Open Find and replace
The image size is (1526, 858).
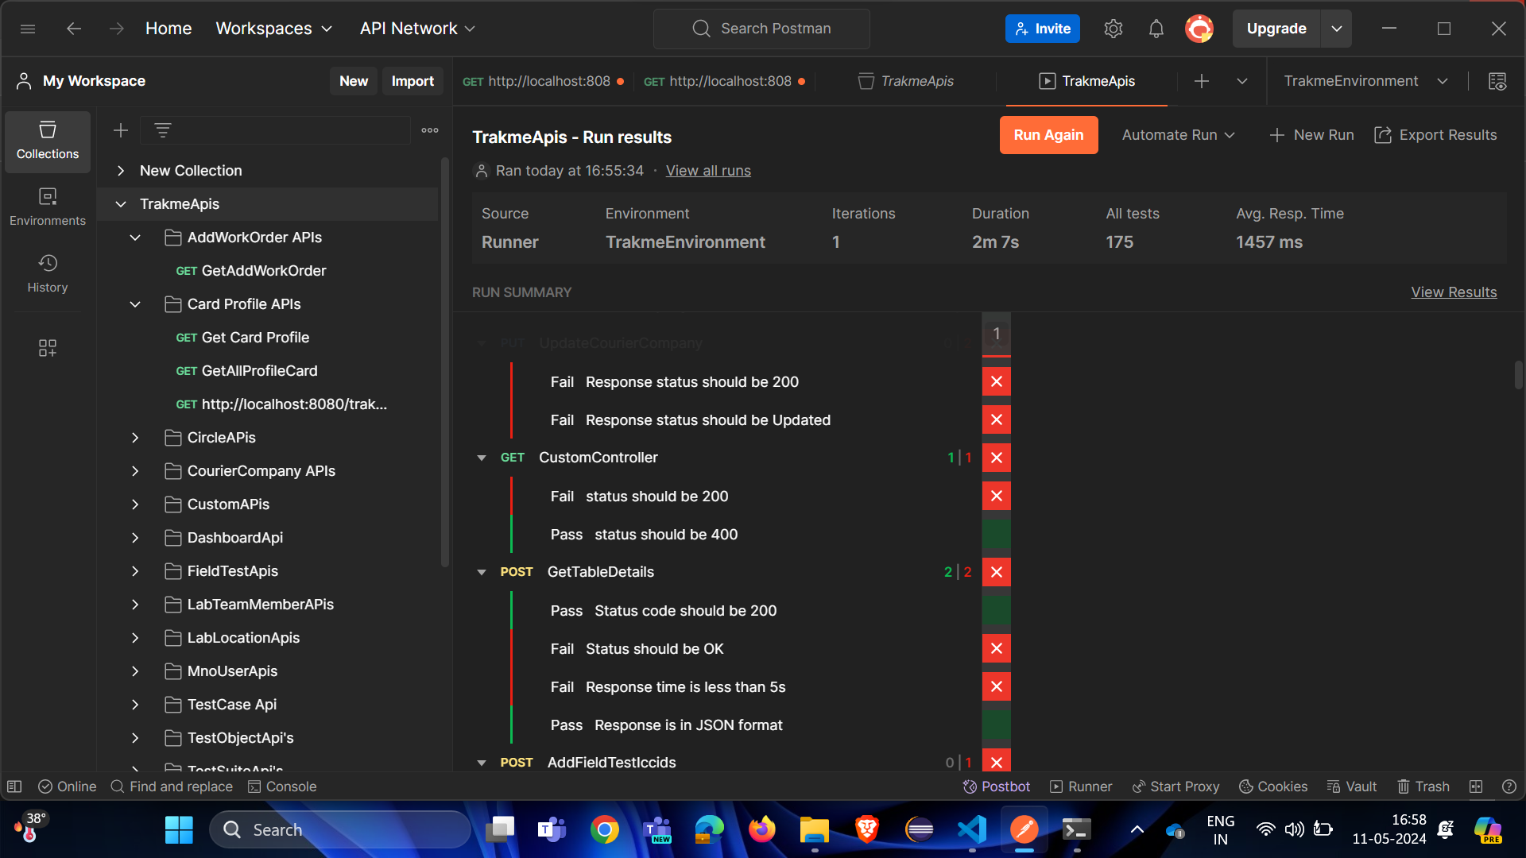coord(172,786)
